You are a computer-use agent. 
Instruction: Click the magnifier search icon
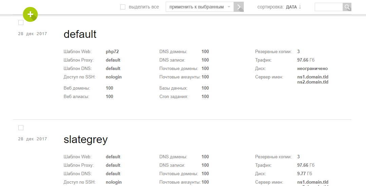pyautogui.click(x=347, y=7)
